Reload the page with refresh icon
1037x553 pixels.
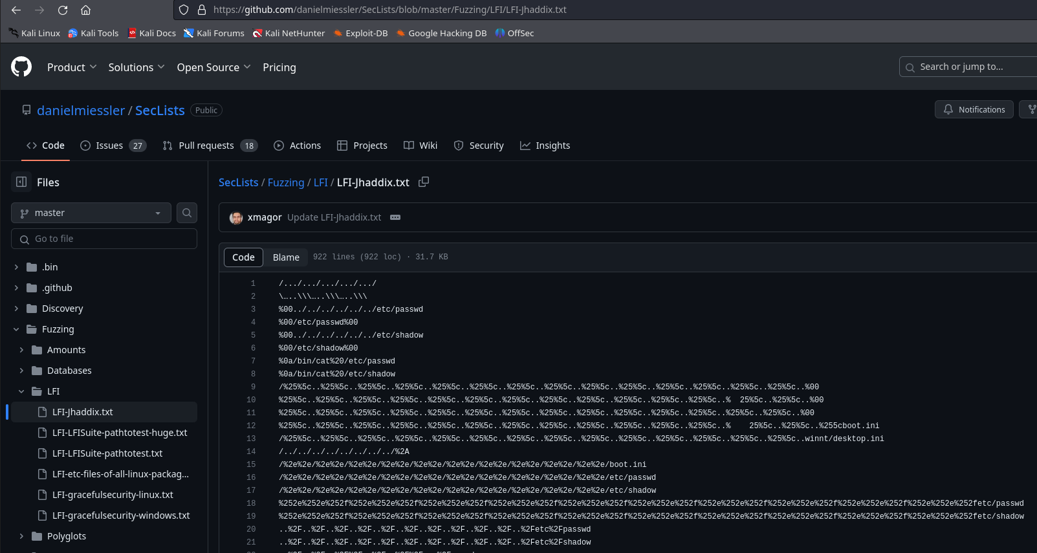[63, 10]
